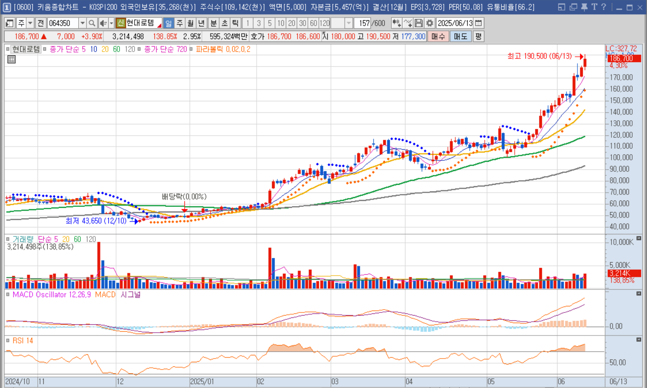Select minute 분 chart period
This screenshot has width=647, height=388.
click(x=213, y=23)
